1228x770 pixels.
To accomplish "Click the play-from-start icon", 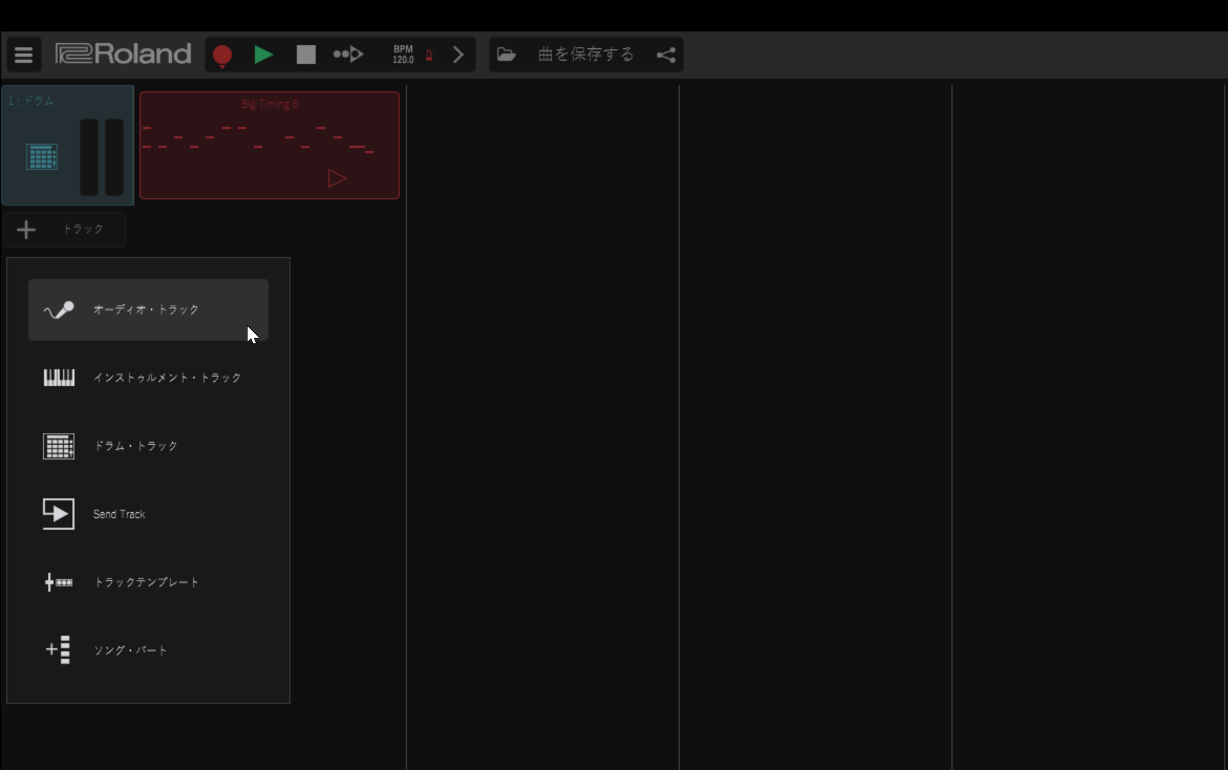I will click(x=348, y=55).
